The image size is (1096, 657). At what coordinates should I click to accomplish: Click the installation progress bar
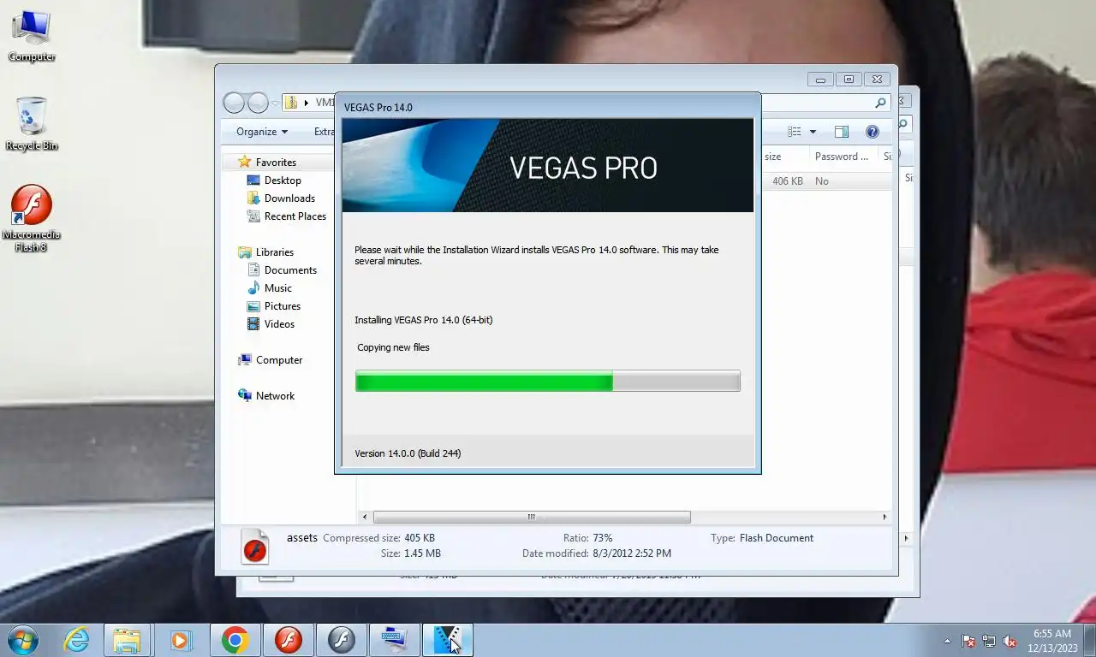(547, 382)
